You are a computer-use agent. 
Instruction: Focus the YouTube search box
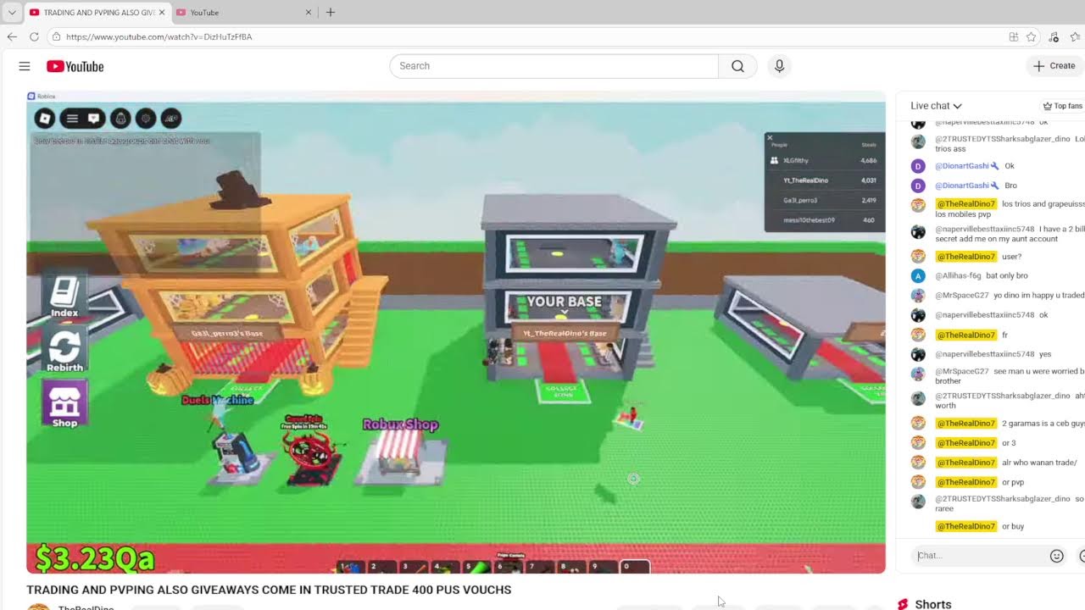[x=554, y=66]
